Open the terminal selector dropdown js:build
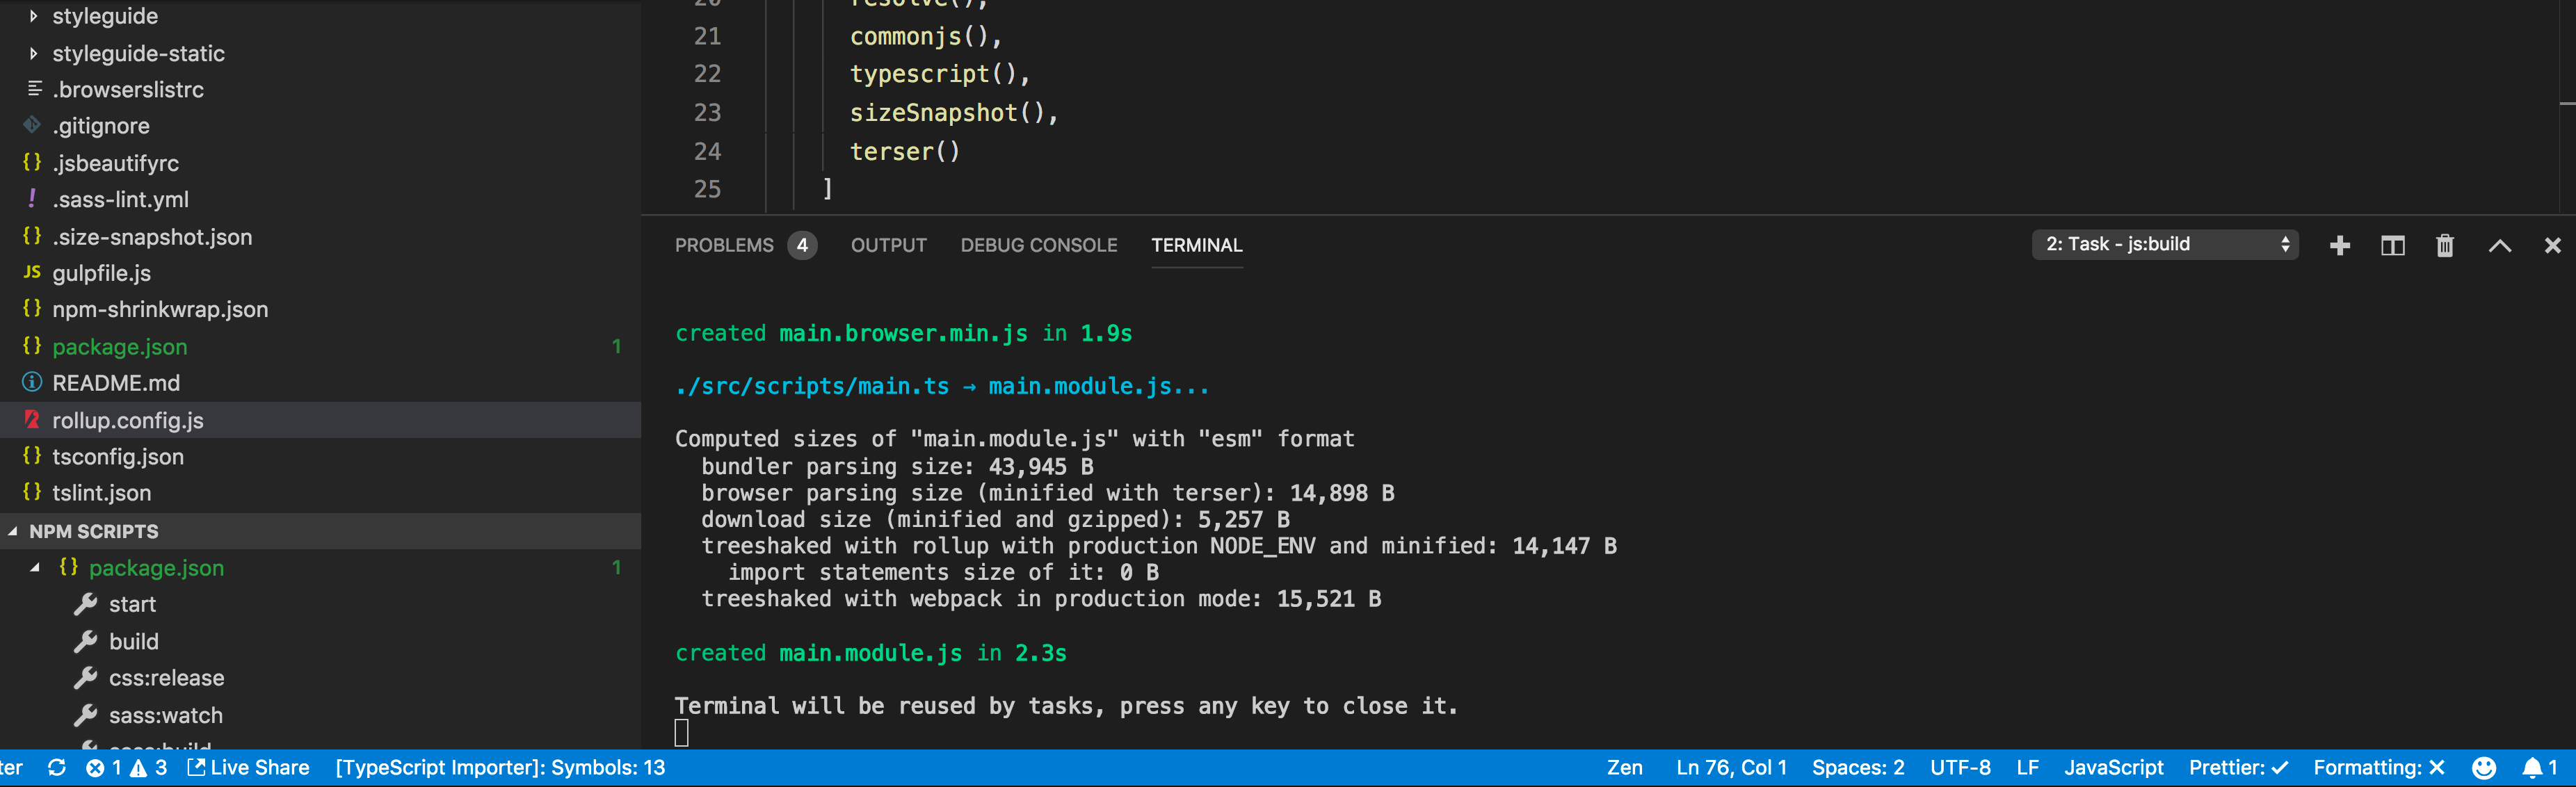This screenshot has width=2576, height=787. tap(2165, 245)
